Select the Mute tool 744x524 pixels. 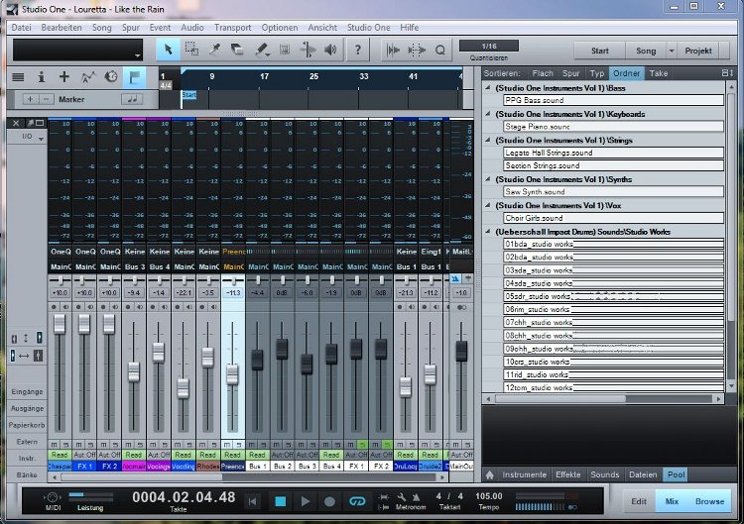(x=285, y=50)
